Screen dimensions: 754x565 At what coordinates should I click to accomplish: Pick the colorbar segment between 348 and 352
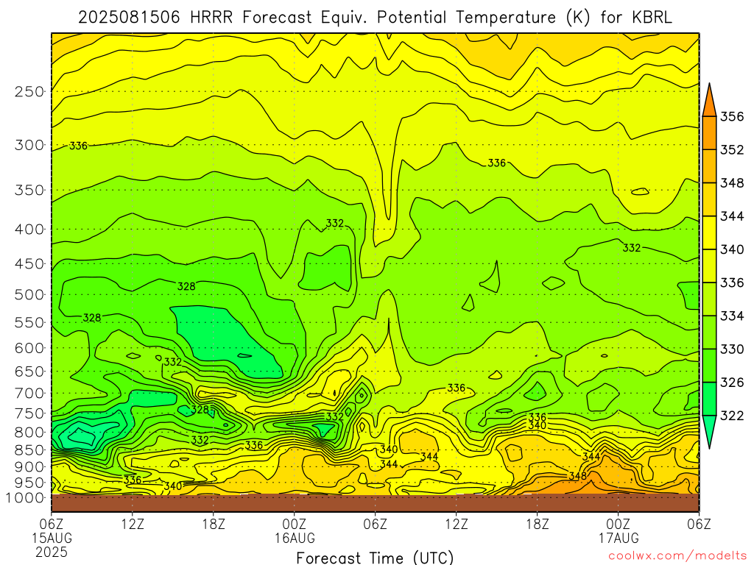pyautogui.click(x=710, y=166)
